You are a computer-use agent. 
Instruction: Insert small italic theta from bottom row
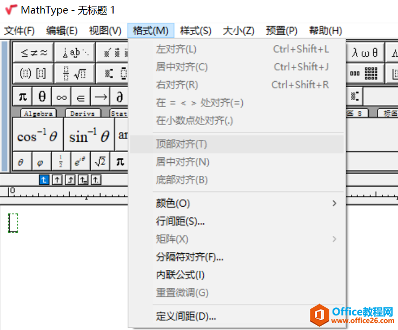coord(23,161)
